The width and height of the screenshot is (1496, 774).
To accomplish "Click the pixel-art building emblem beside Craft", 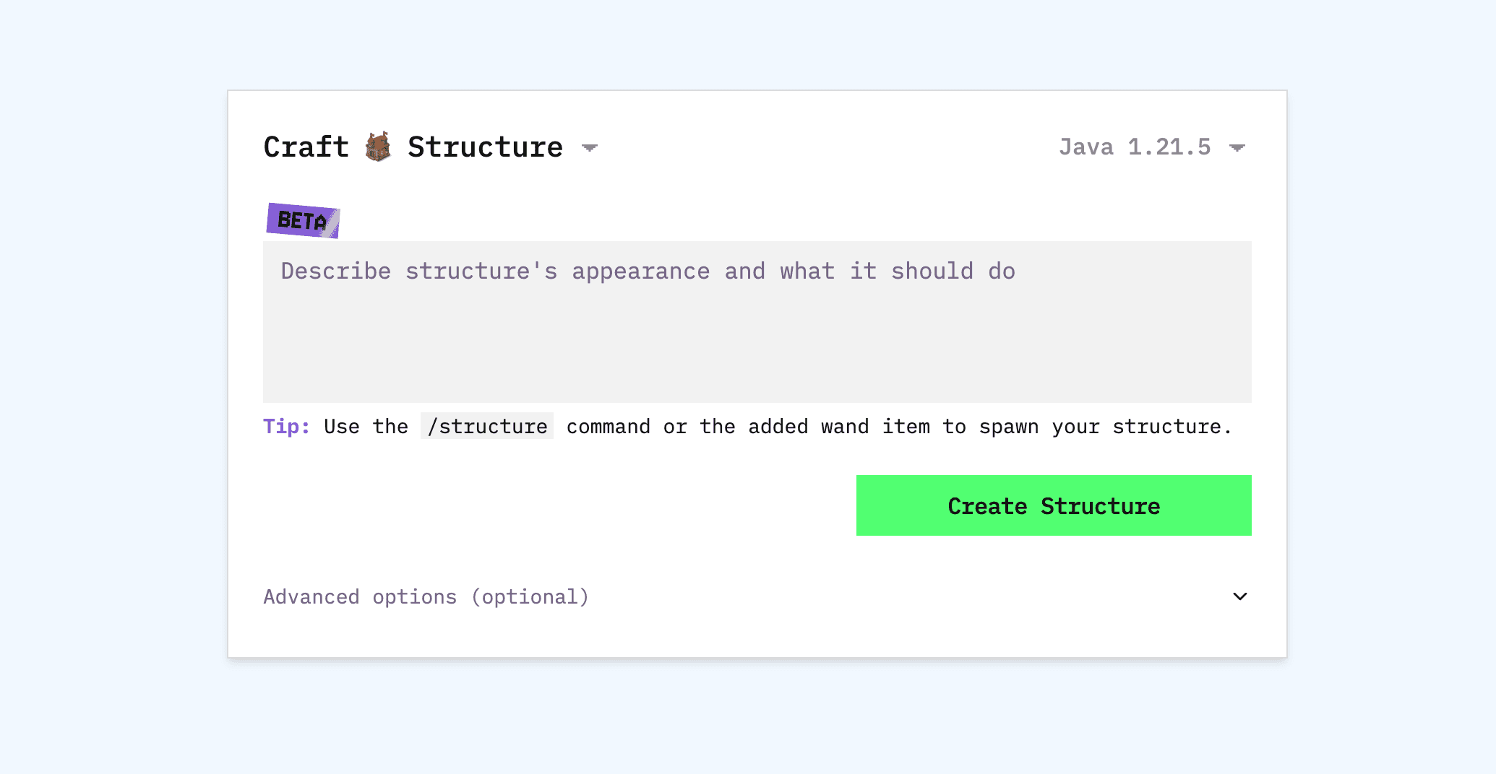I will pyautogui.click(x=379, y=147).
